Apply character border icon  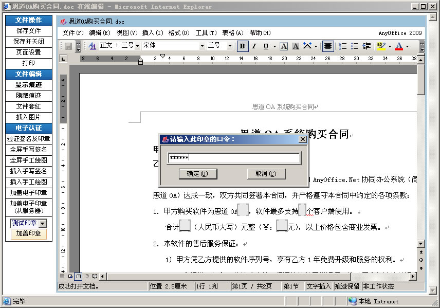[x=284, y=46]
